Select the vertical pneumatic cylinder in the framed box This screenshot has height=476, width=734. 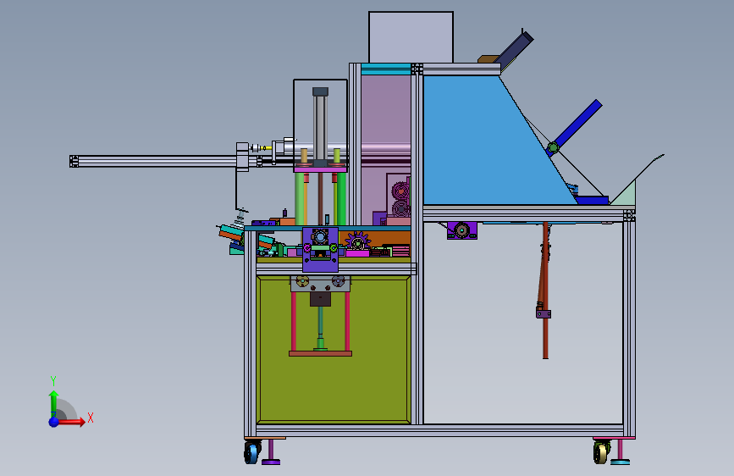[320, 126]
